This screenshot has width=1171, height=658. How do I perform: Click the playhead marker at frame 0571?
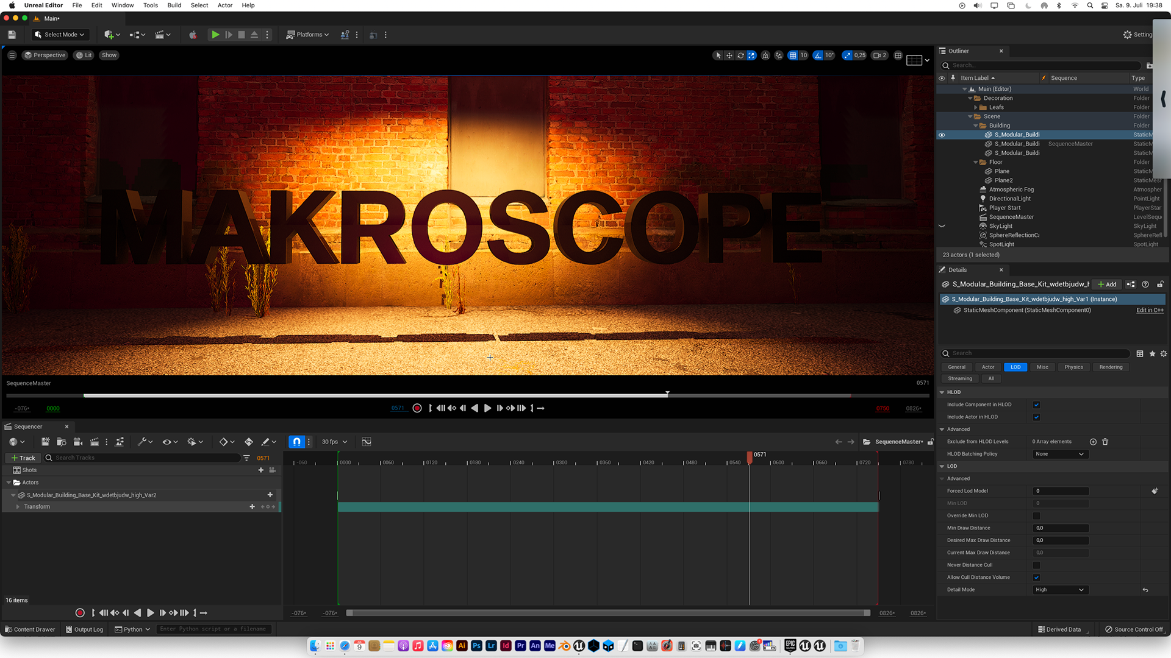pyautogui.click(x=750, y=456)
